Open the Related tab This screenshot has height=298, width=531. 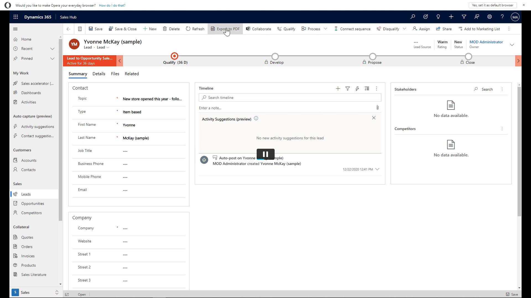(132, 74)
